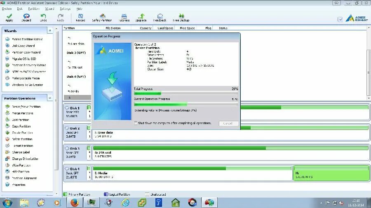
Task: Launch the Extend Partition Wizard
Action: click(x=27, y=39)
